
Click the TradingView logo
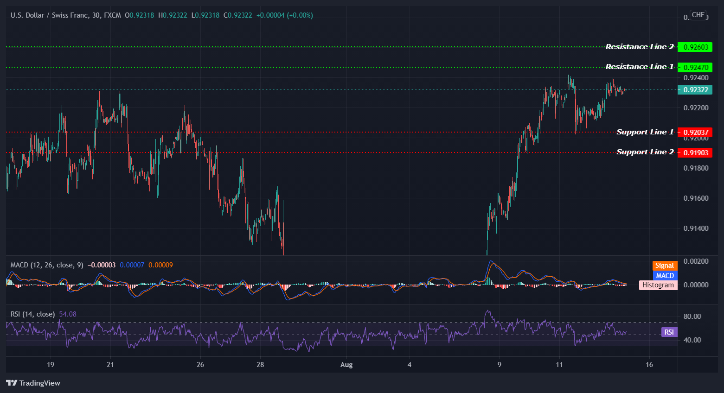point(33,383)
